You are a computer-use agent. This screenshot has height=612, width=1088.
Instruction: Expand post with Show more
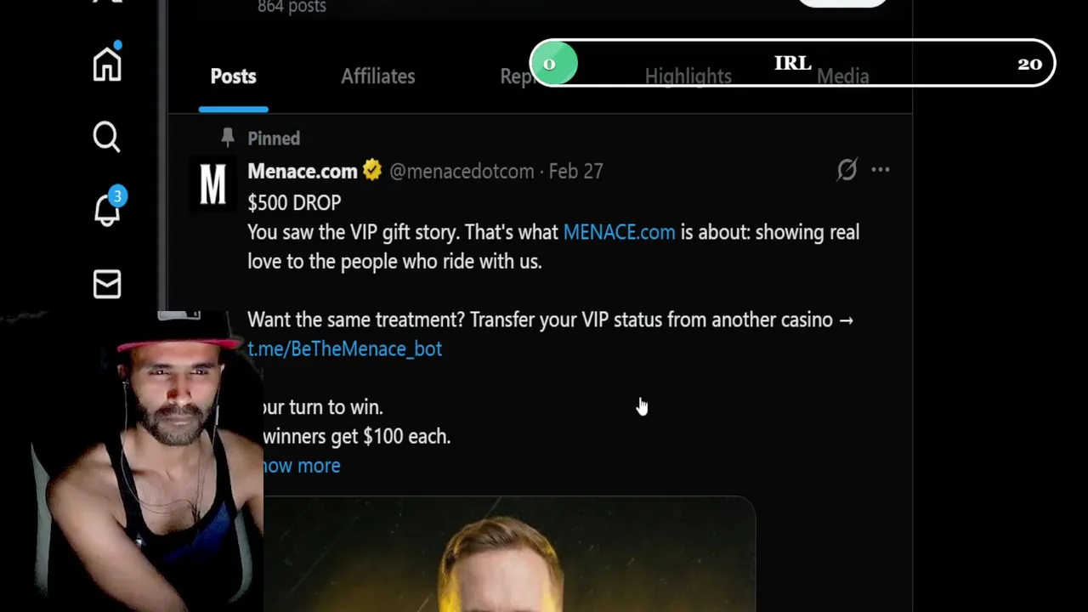(x=301, y=466)
